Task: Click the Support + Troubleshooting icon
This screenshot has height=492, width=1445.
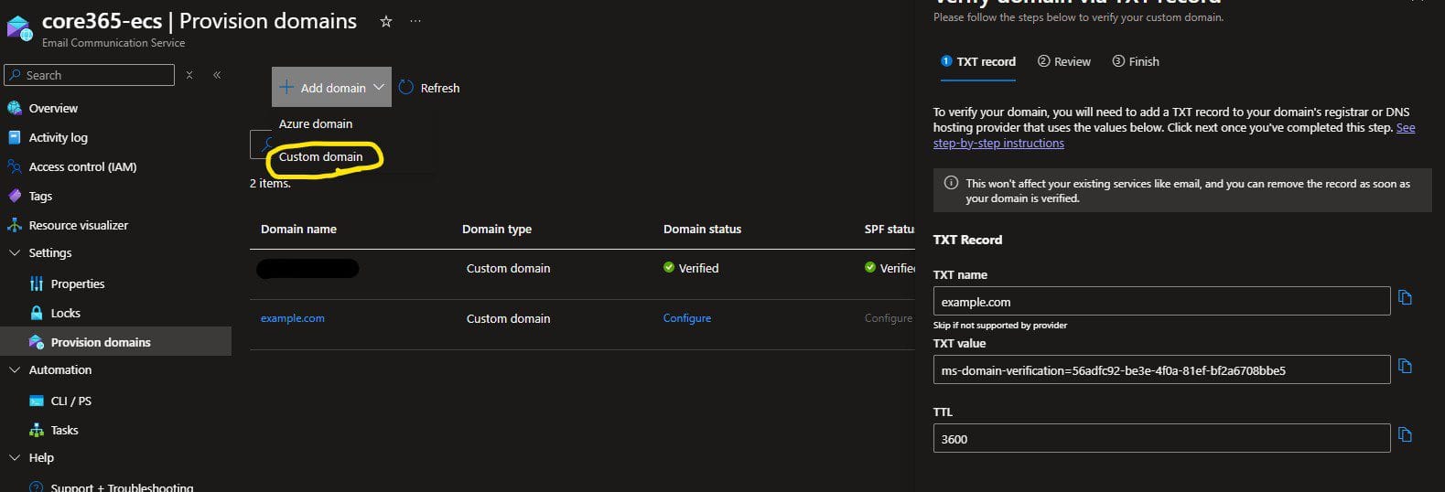Action: 37,487
